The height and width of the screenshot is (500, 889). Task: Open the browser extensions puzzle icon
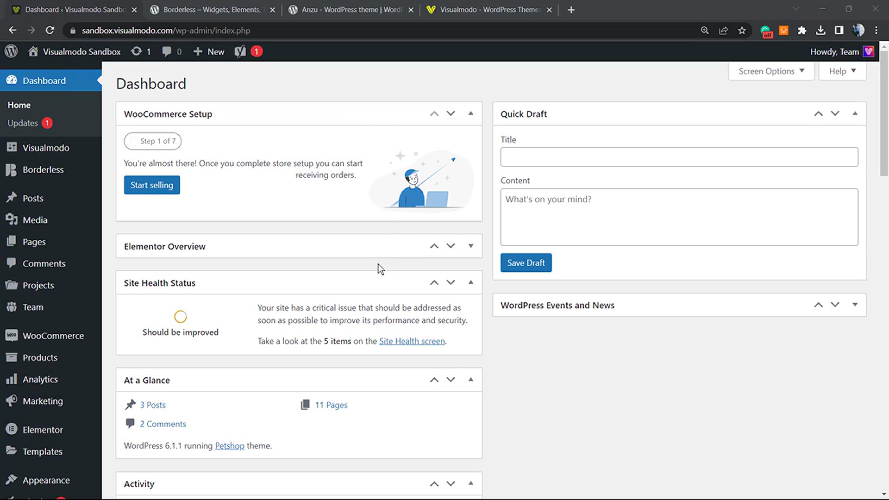(x=802, y=30)
